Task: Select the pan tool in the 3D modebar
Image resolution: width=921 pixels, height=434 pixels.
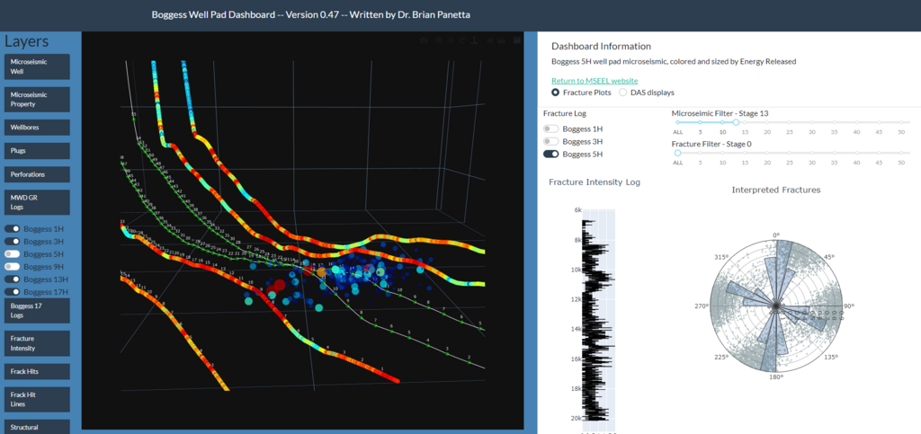Action: pyautogui.click(x=451, y=40)
